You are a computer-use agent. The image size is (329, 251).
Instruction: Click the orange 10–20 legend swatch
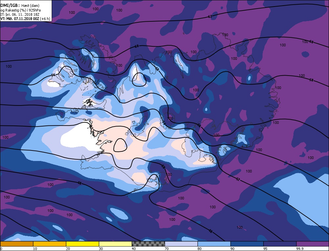pyautogui.click(x=50, y=244)
